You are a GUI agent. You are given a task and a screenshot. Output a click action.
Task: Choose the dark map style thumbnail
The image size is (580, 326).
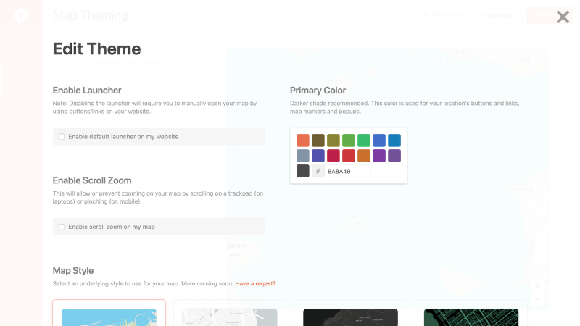pos(350,317)
